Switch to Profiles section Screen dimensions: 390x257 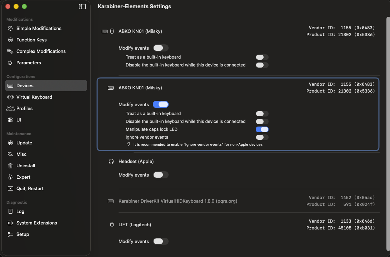46,109
